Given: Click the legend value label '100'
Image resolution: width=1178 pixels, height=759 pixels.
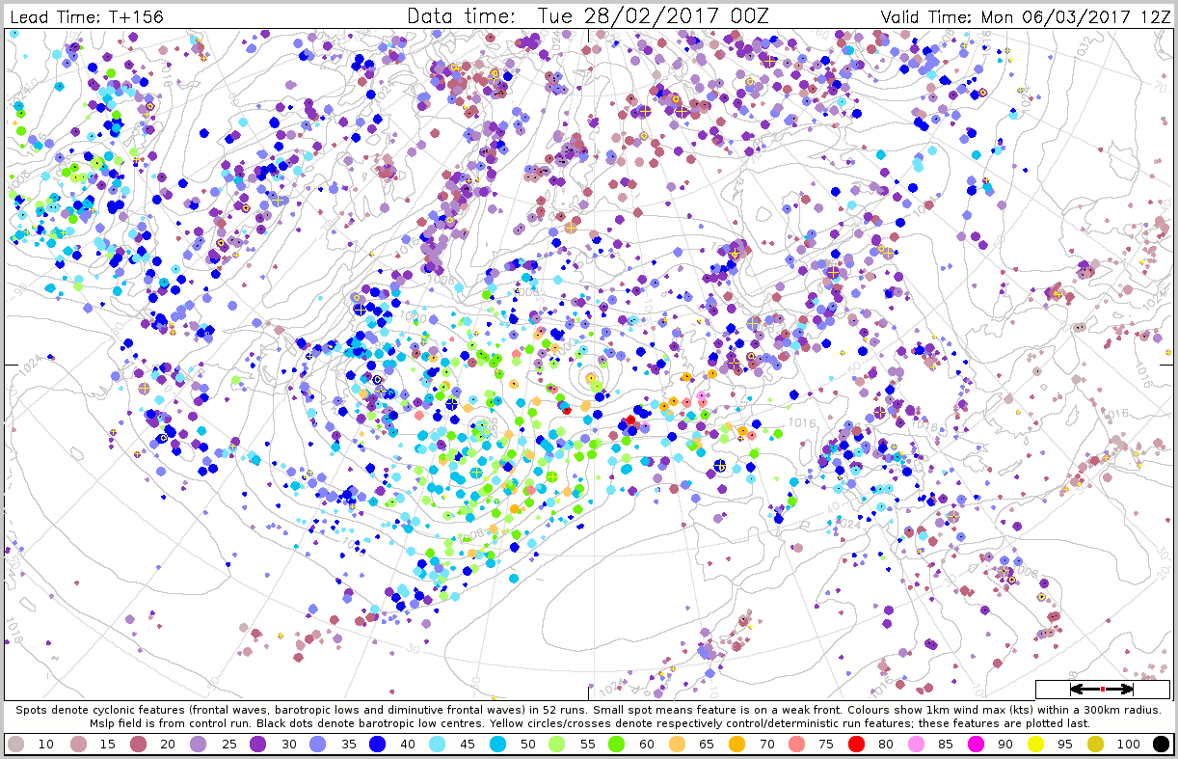Looking at the screenshot, I should 1130,745.
